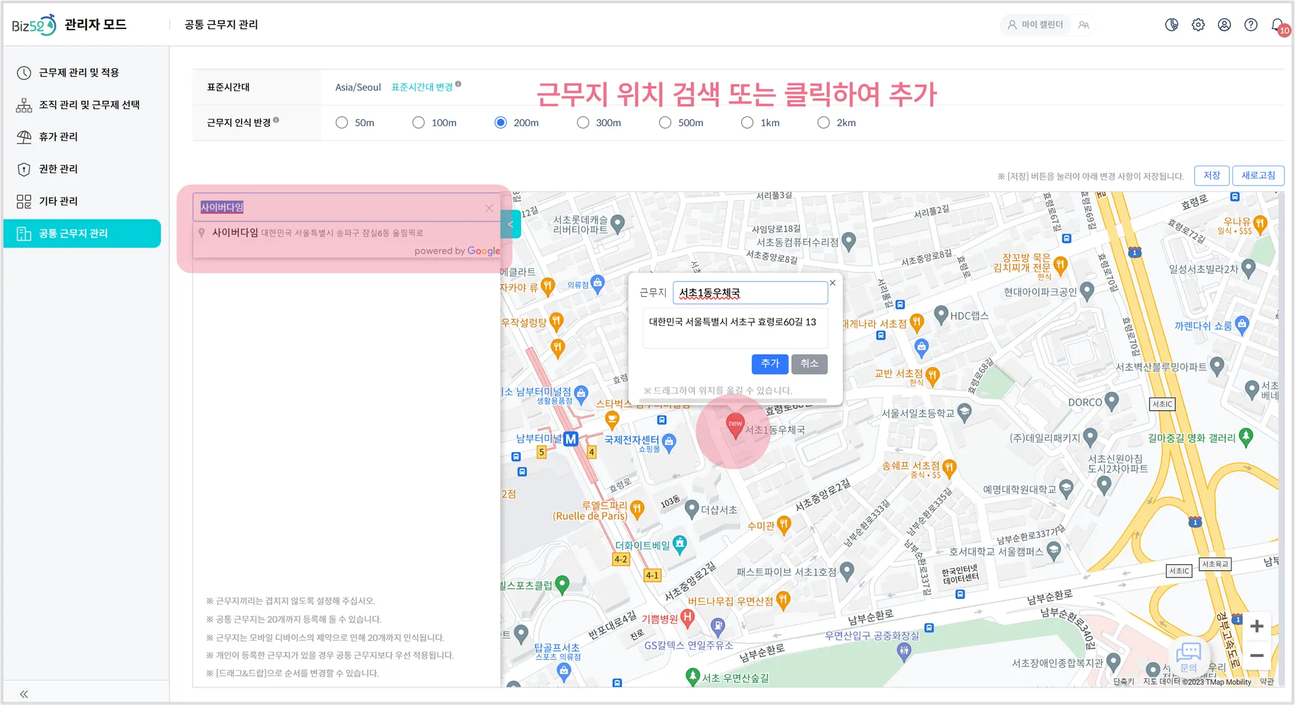
Task: Click the map zoom in plus button
Action: 1256,626
